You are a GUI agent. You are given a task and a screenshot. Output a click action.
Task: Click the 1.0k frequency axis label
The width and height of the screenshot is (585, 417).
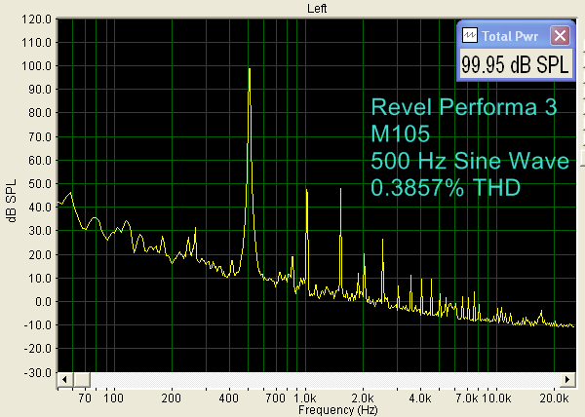305,398
